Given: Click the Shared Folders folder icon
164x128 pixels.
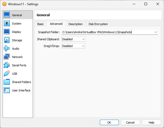Looking at the screenshot, I should 7,82.
